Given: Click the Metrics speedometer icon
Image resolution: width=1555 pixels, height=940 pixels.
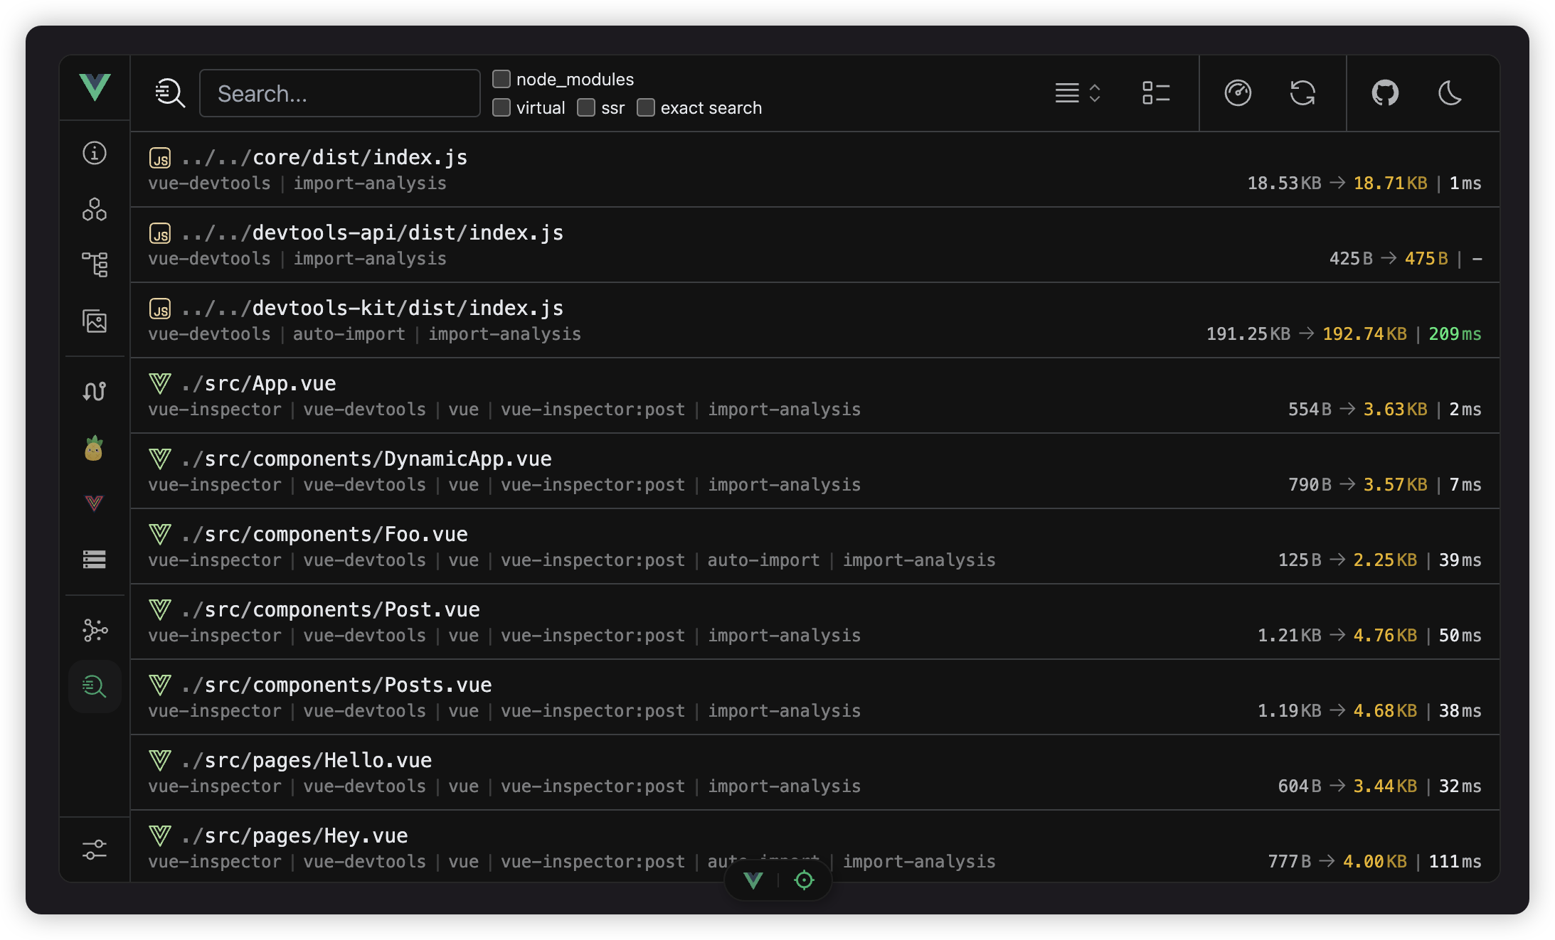Looking at the screenshot, I should 1238,93.
